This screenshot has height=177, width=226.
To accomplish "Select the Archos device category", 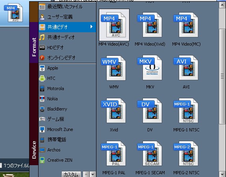I will pyautogui.click(x=67, y=150).
